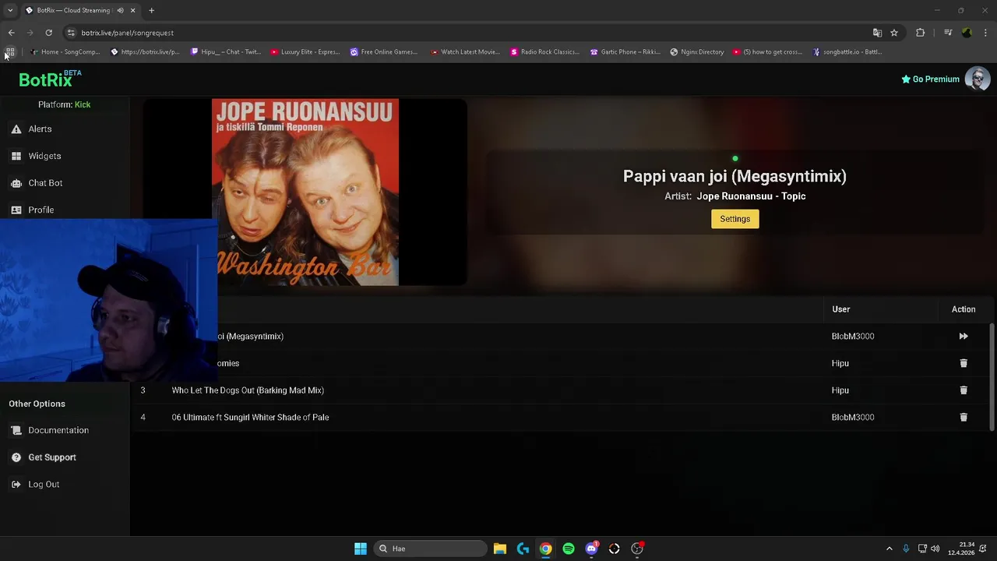Skip the currently playing song
997x561 pixels.
964,337
